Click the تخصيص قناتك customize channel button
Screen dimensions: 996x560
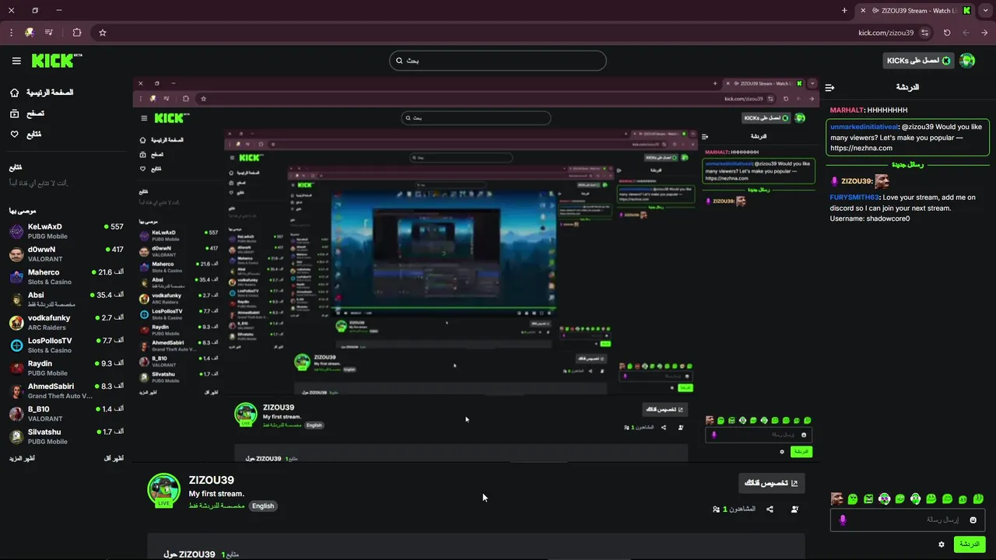click(x=771, y=483)
